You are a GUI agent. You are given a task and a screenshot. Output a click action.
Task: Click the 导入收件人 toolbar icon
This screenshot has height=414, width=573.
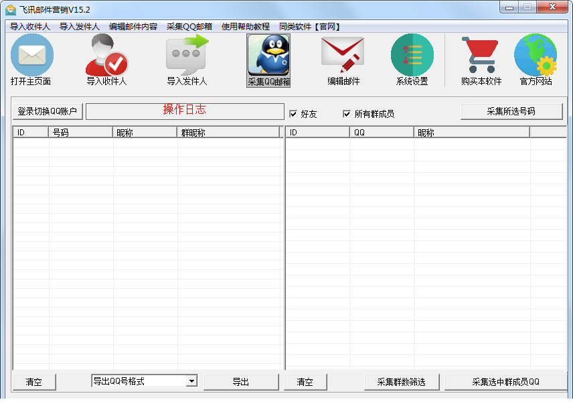(106, 55)
